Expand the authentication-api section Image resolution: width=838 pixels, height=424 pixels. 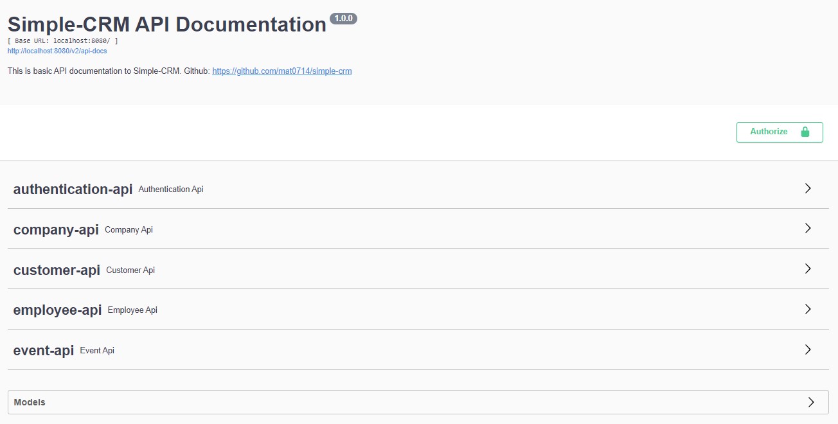pos(73,188)
